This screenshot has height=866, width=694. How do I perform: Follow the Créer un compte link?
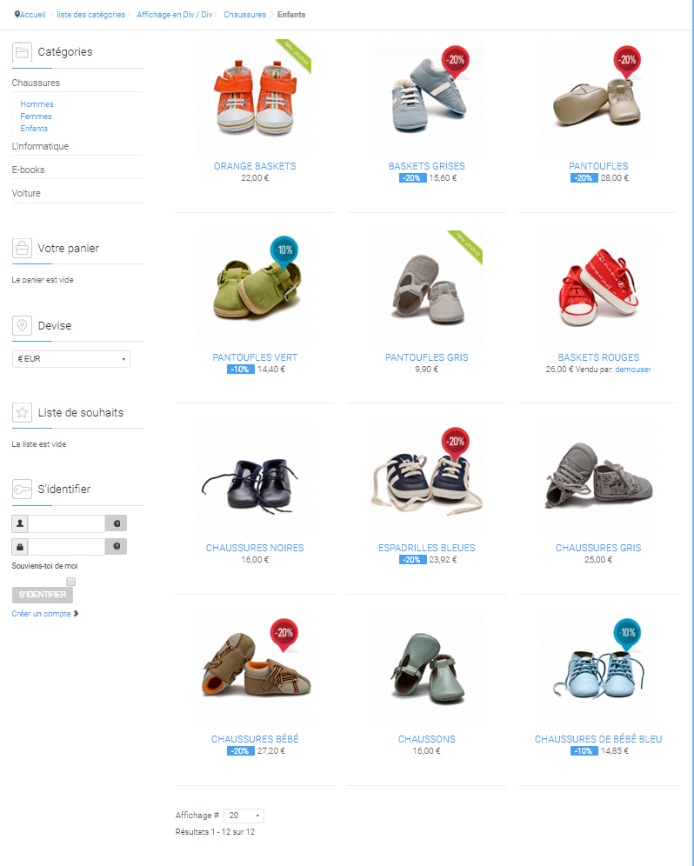(42, 614)
